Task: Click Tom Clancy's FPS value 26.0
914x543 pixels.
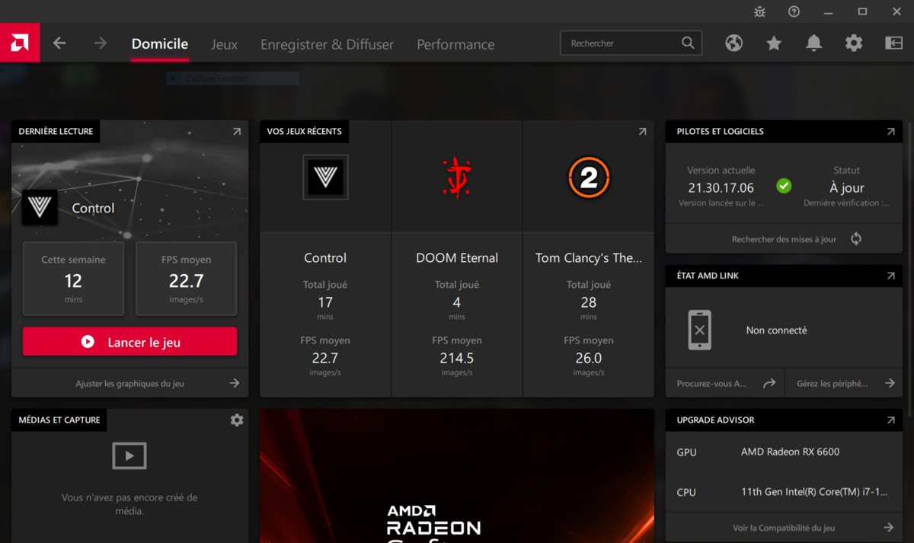Action: pyautogui.click(x=589, y=358)
